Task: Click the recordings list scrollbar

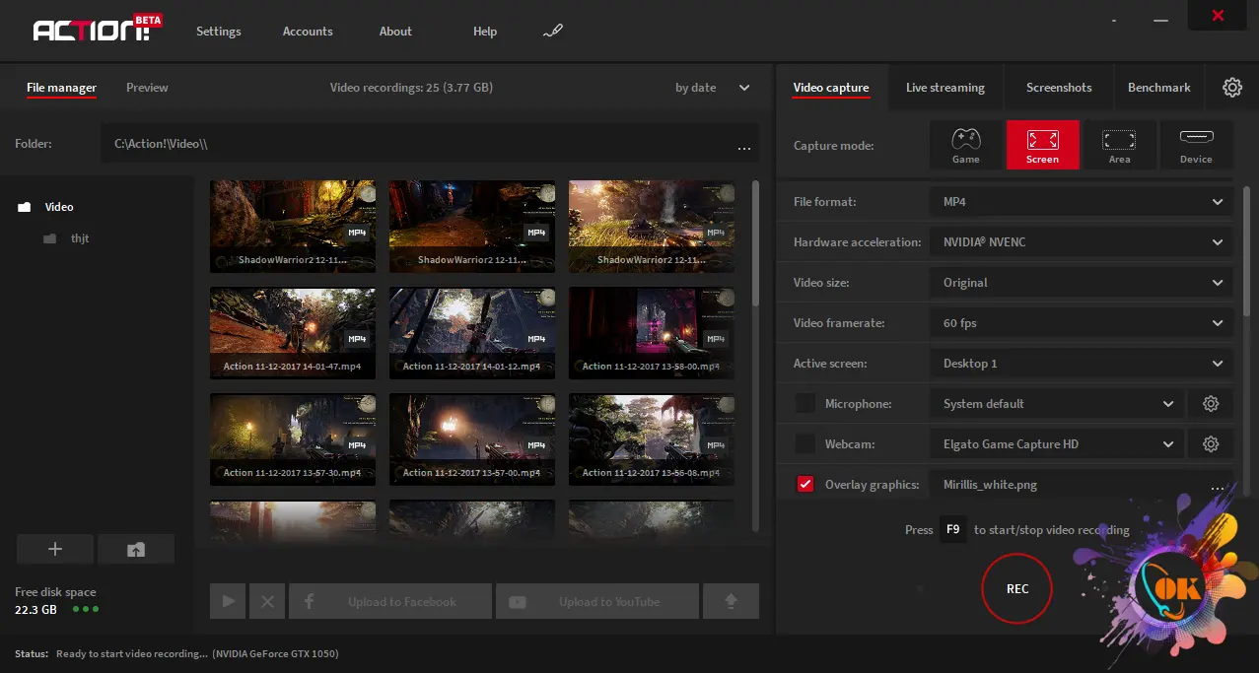Action: point(755,242)
